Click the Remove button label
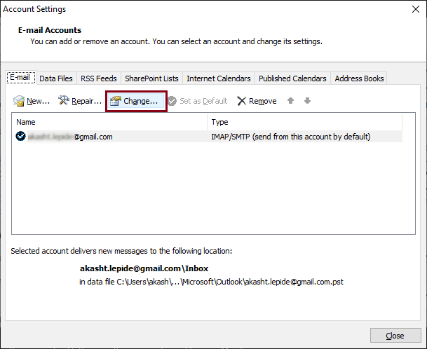 tap(262, 101)
